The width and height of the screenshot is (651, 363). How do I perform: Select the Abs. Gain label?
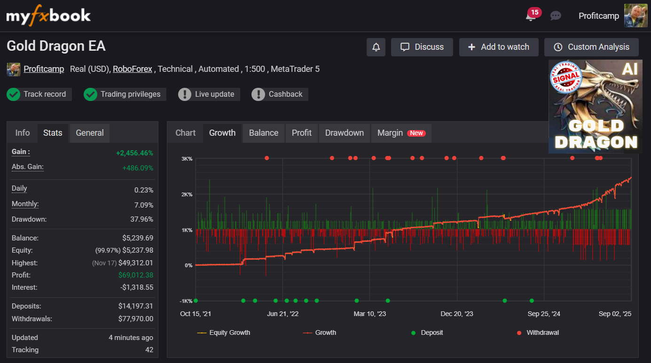tap(28, 167)
